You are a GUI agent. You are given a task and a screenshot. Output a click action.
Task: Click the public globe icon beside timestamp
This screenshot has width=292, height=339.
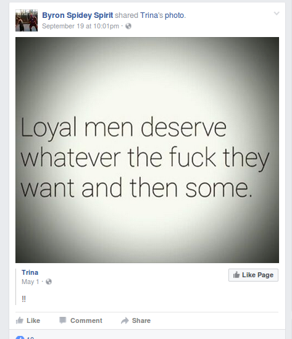(128, 26)
